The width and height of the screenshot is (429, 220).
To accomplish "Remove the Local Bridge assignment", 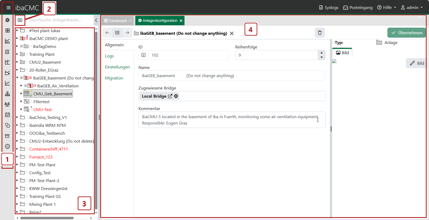I will (176, 96).
